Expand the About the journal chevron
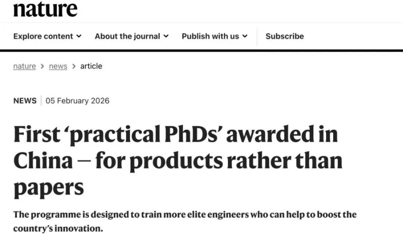Viewport: 403px width, 247px height. pos(166,36)
